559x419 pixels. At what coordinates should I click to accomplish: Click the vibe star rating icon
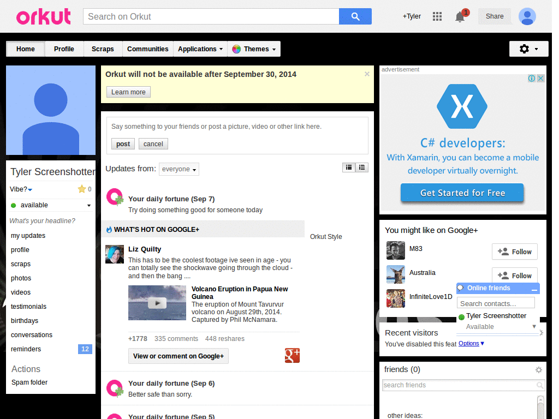point(82,189)
